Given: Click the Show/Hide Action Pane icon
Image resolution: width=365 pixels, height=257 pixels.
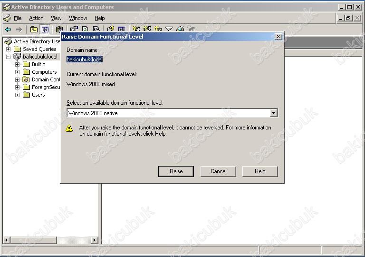Looking at the screenshot, I should [x=122, y=29].
